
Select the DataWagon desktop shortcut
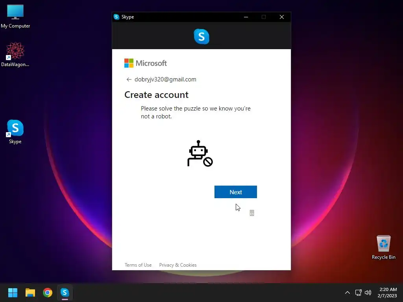coord(15,54)
